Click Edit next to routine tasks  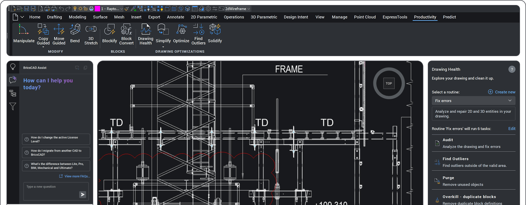pos(512,129)
